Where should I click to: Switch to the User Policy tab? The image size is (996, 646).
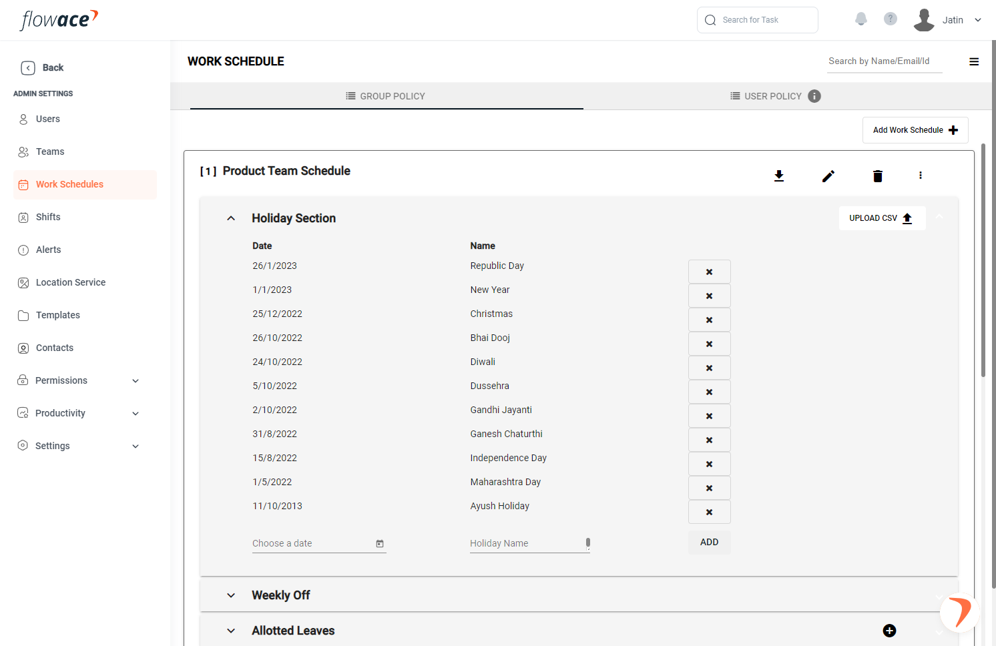click(x=776, y=96)
